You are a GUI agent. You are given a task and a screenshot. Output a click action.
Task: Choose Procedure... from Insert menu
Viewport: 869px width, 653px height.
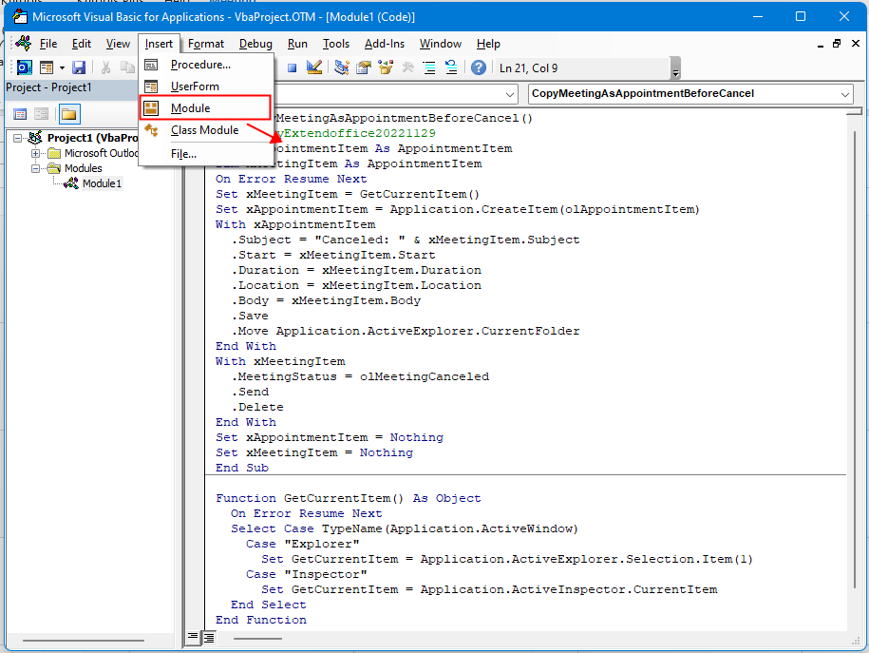click(206, 65)
